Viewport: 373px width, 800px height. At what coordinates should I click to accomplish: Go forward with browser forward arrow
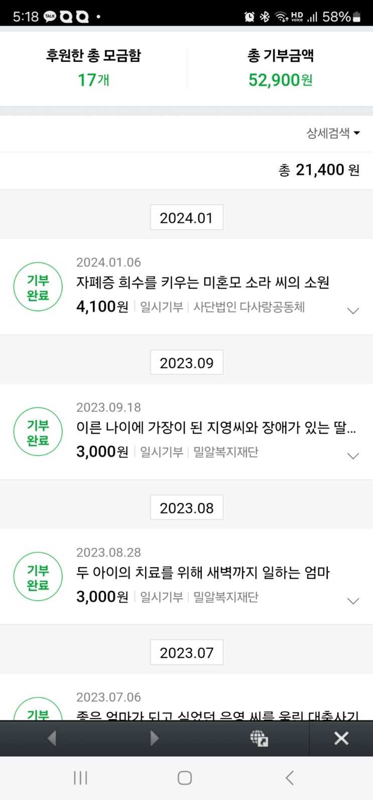[154, 738]
